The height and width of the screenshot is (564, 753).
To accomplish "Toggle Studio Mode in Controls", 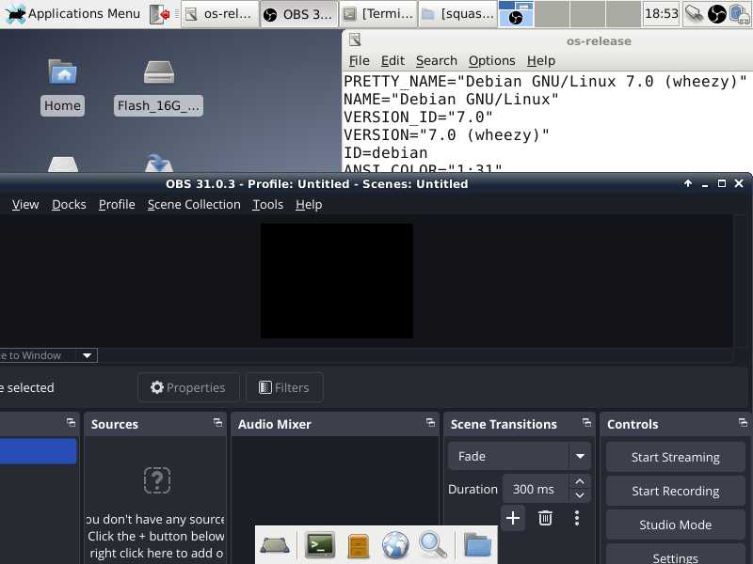I will click(x=675, y=525).
